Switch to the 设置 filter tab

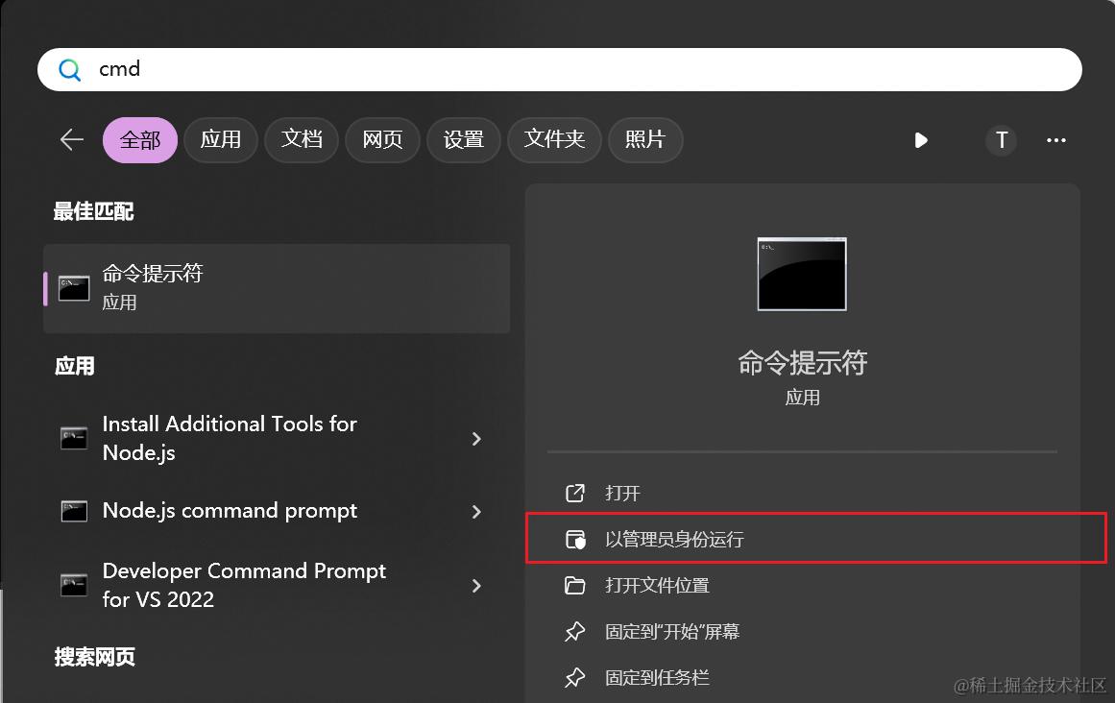click(x=464, y=140)
